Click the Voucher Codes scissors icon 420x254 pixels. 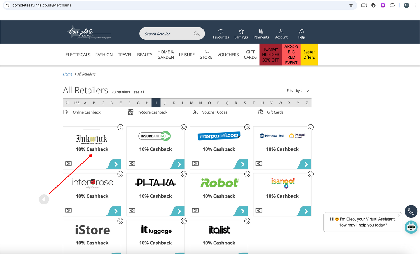coord(195,112)
